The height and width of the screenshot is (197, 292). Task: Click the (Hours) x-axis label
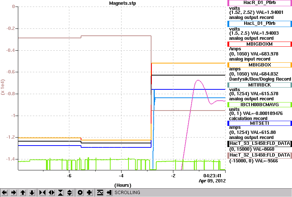point(123,185)
